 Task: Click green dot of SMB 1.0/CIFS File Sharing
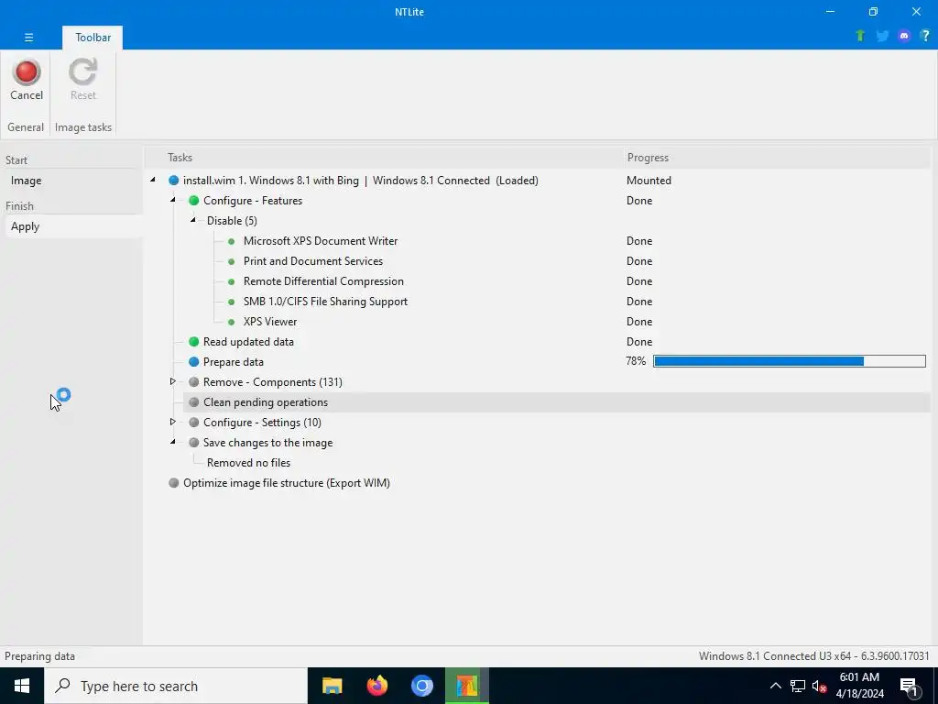[232, 302]
